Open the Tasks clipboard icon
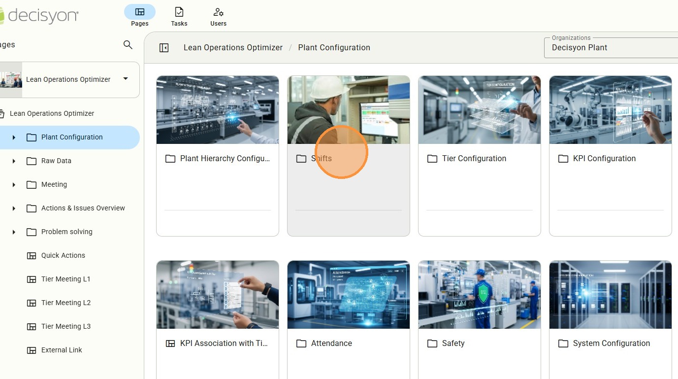 (x=179, y=12)
